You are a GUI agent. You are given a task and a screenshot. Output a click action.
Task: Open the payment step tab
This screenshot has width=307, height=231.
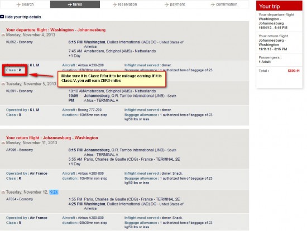175,4
